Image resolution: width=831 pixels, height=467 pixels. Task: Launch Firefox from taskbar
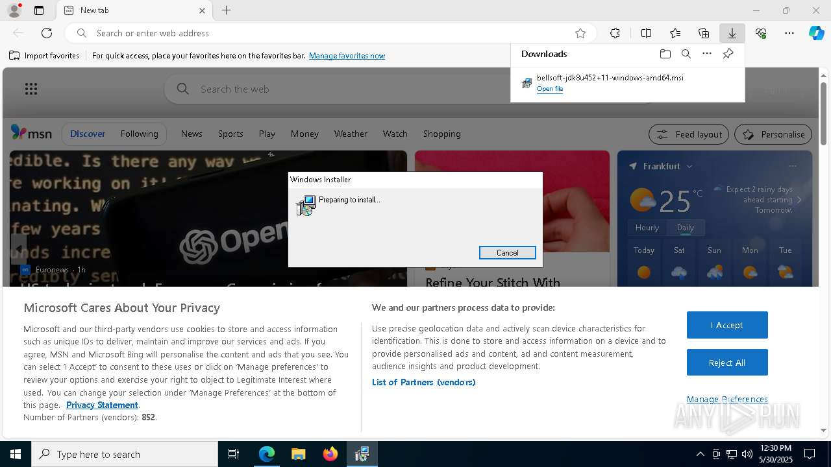click(330, 454)
